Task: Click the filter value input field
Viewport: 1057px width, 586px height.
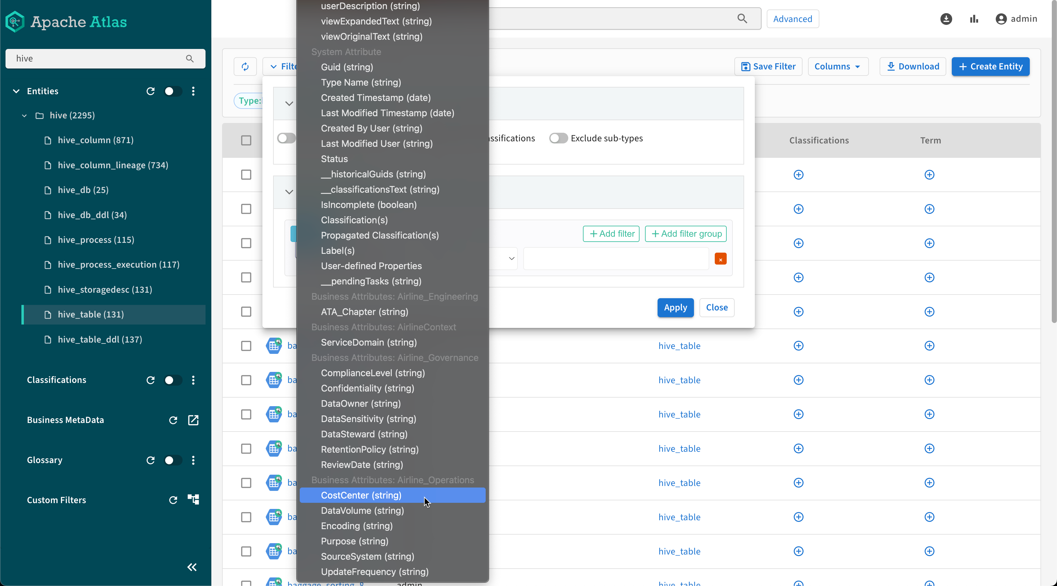Action: point(616,258)
